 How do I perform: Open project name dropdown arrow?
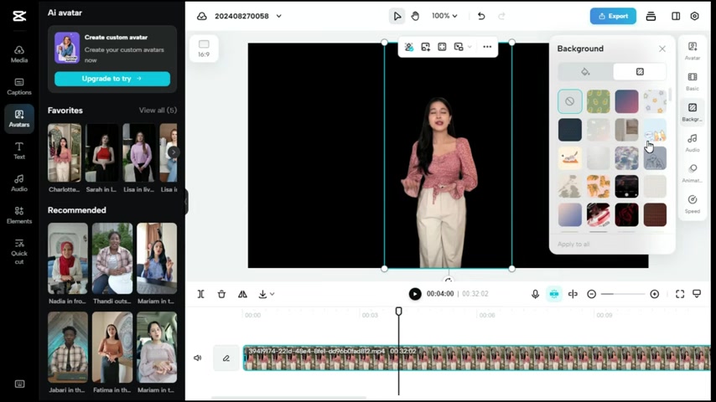tap(279, 17)
